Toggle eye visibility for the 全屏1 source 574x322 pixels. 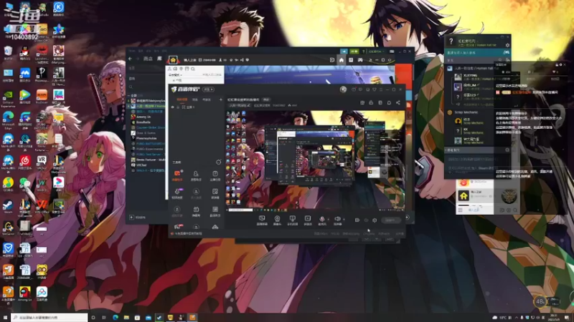pyautogui.click(x=173, y=107)
